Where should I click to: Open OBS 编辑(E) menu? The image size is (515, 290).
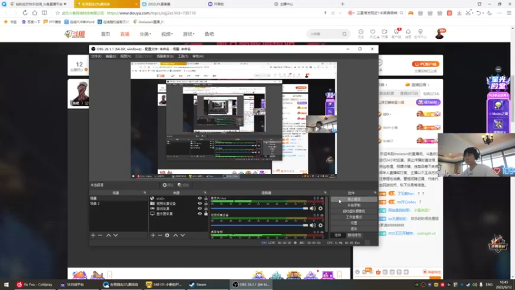pos(111,56)
